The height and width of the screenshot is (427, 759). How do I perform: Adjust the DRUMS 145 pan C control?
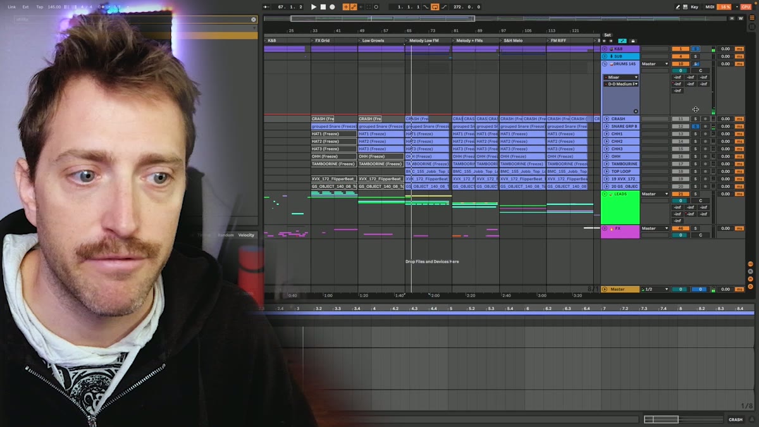(700, 70)
